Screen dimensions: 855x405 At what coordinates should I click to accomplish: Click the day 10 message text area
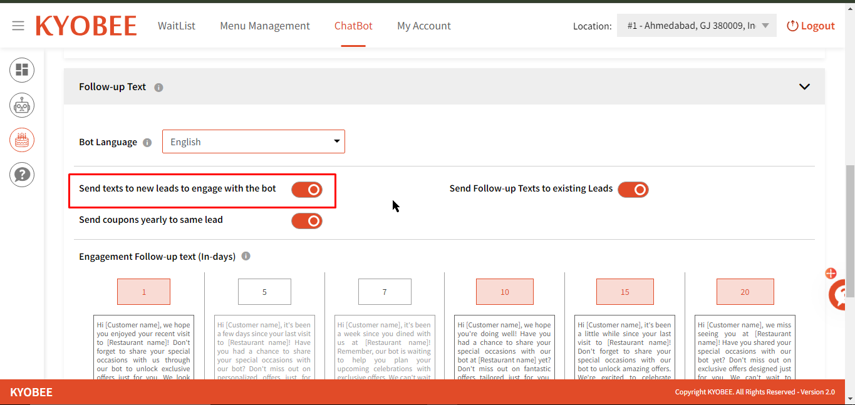point(504,347)
